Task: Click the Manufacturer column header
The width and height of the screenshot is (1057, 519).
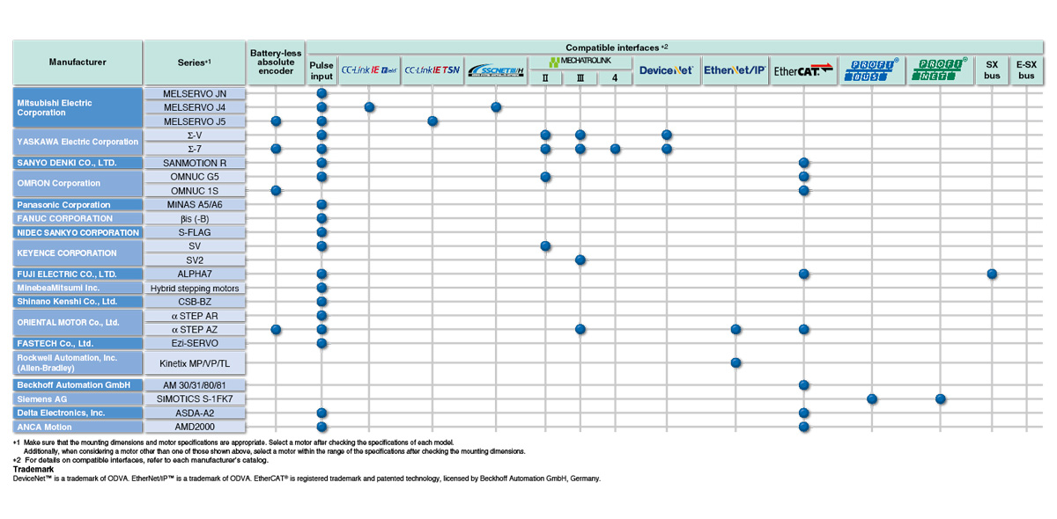Action: tap(78, 62)
